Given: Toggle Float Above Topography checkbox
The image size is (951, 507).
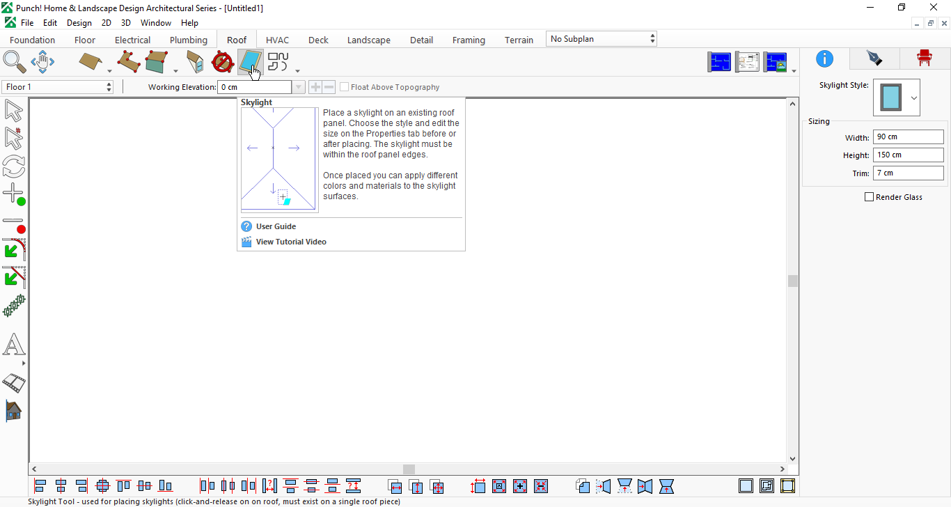Looking at the screenshot, I should point(345,87).
